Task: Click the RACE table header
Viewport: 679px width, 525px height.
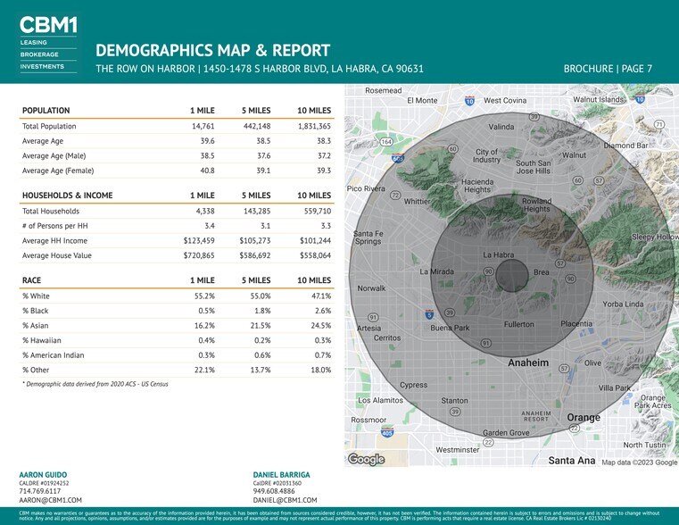Action: point(31,280)
